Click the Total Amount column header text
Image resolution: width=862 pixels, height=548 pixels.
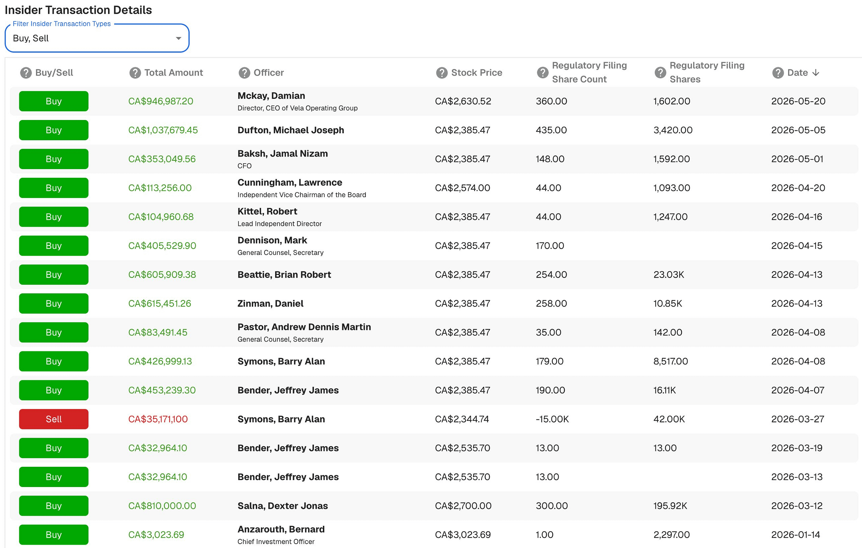(173, 73)
